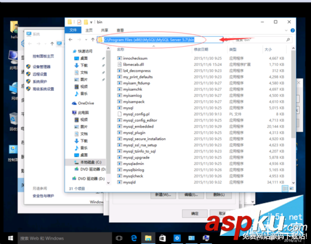Click the address bar path field
The width and height of the screenshot is (311, 244).
point(160,40)
